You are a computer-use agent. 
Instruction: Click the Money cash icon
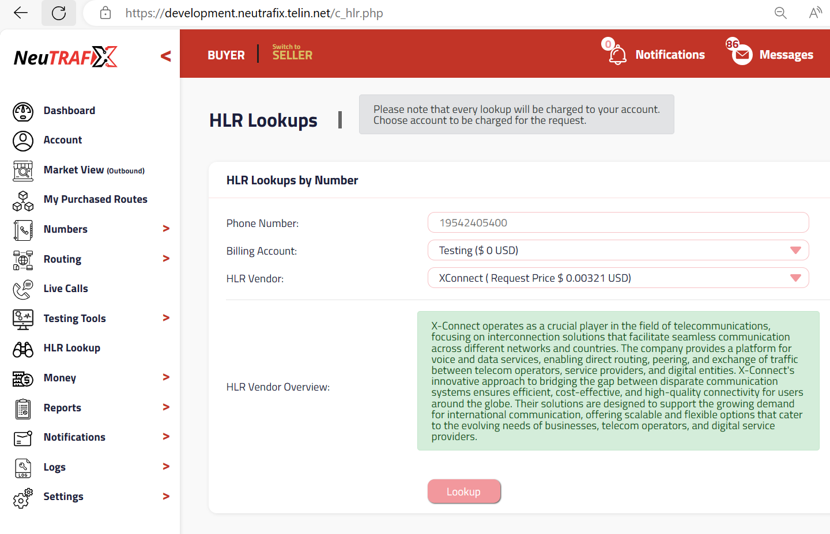click(23, 379)
